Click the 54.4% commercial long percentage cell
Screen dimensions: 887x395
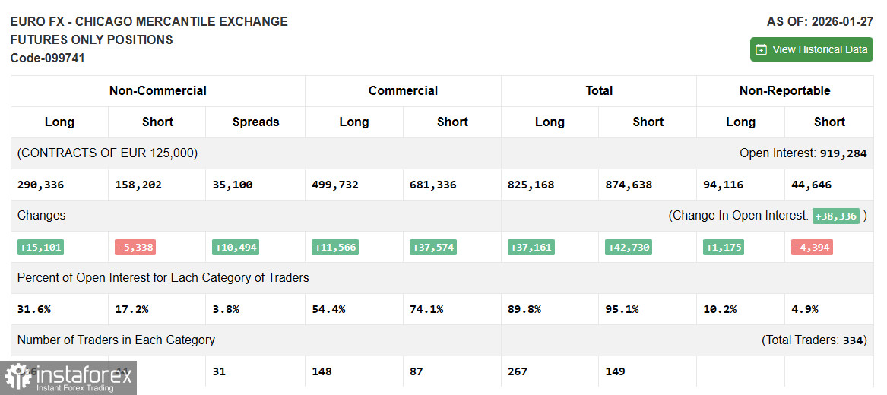point(328,309)
